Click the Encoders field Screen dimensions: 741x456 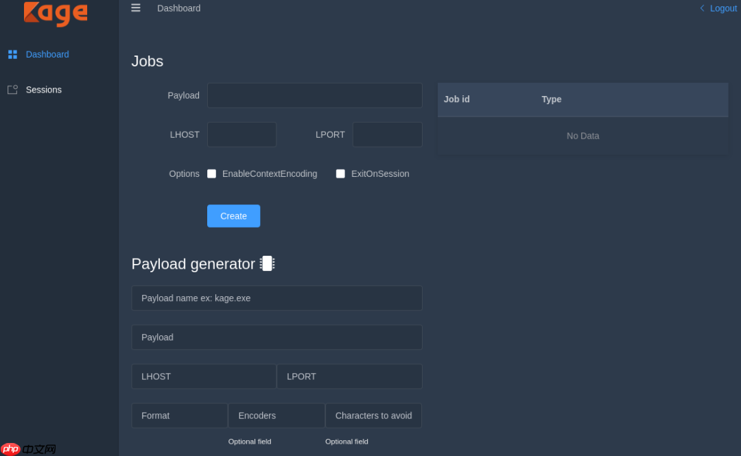(x=277, y=416)
